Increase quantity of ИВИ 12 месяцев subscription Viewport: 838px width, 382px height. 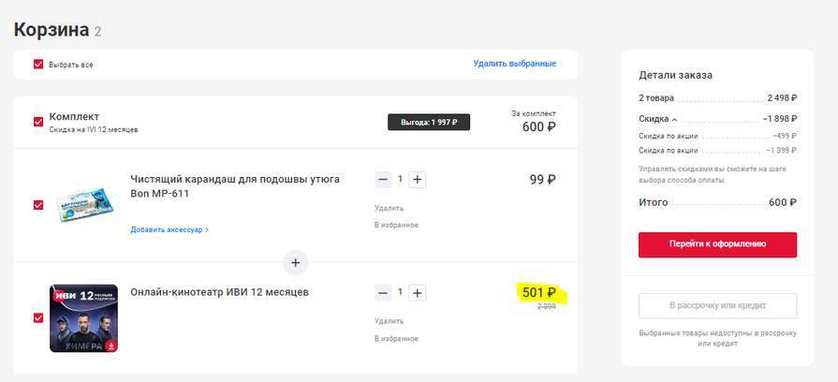point(418,293)
